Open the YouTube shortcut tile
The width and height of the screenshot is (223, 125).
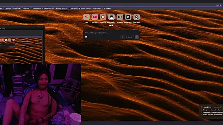pos(95,17)
